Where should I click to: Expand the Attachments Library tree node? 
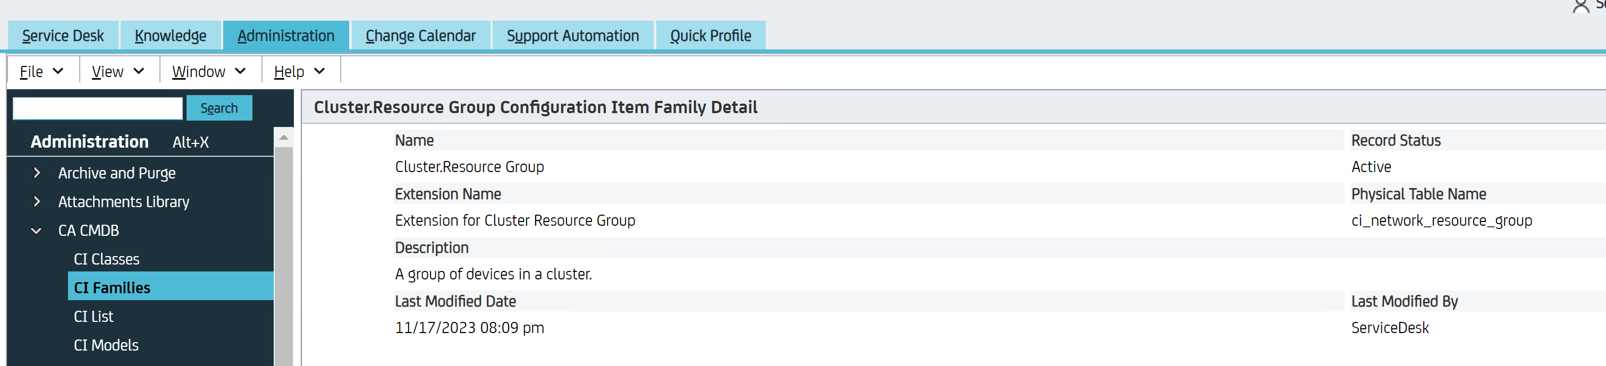coord(37,201)
